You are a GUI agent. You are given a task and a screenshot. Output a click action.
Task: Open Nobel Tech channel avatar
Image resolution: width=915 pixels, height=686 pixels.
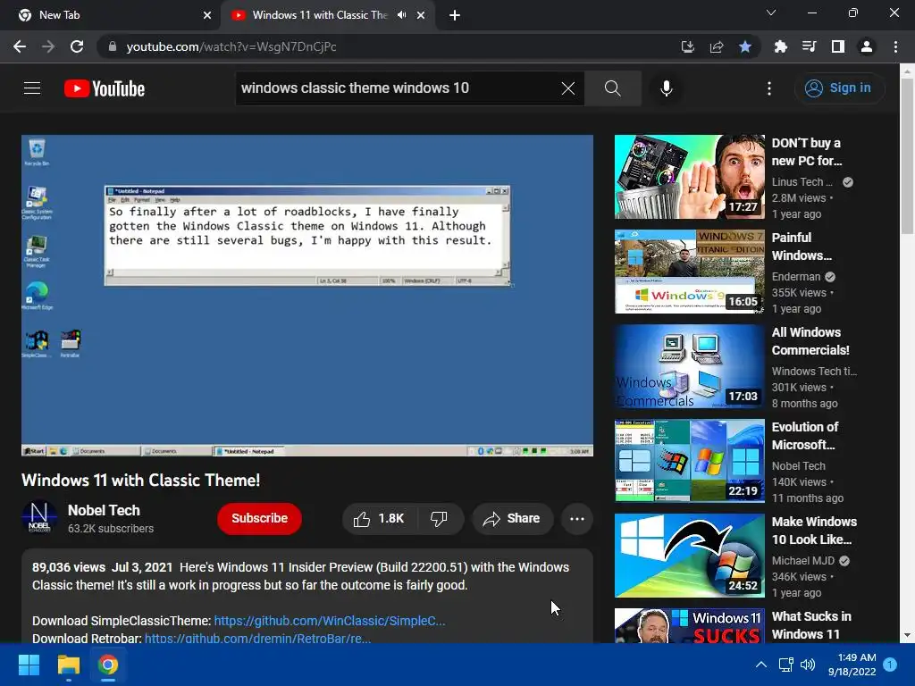pos(39,517)
